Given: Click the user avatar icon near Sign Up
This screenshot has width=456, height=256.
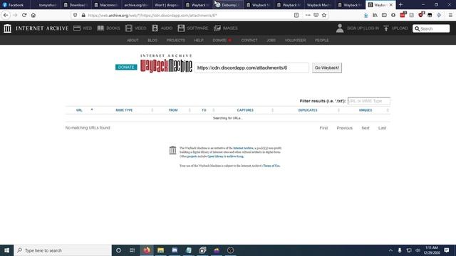Looking at the screenshot, I should 340,28.
